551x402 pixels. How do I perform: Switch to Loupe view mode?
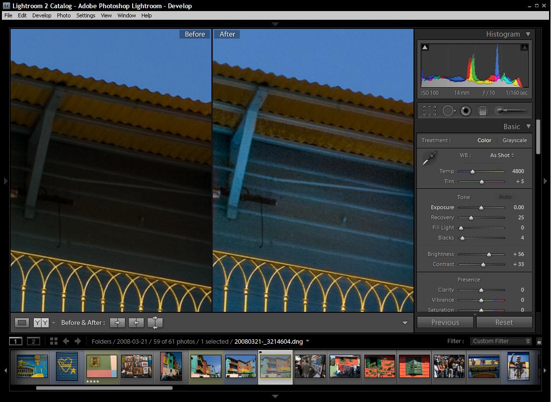(x=22, y=323)
